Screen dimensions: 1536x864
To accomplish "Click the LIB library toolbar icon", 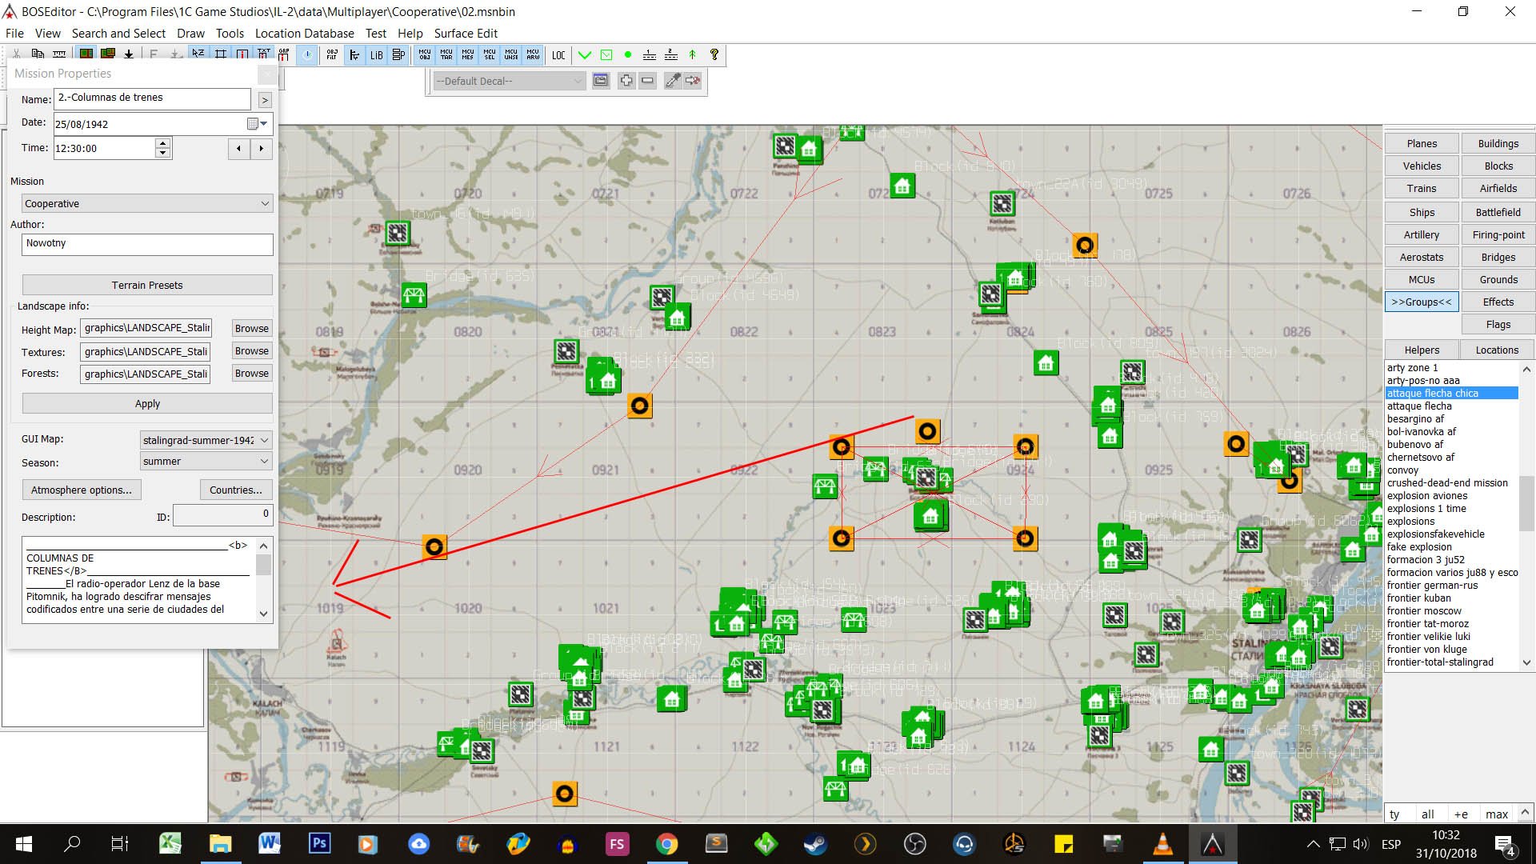I will pyautogui.click(x=376, y=54).
